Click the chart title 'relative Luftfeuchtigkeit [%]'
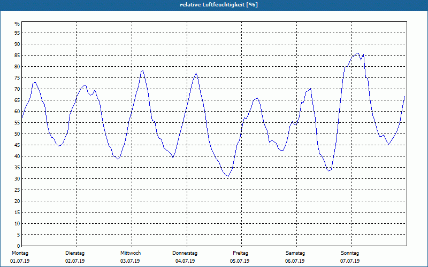 (219, 5)
